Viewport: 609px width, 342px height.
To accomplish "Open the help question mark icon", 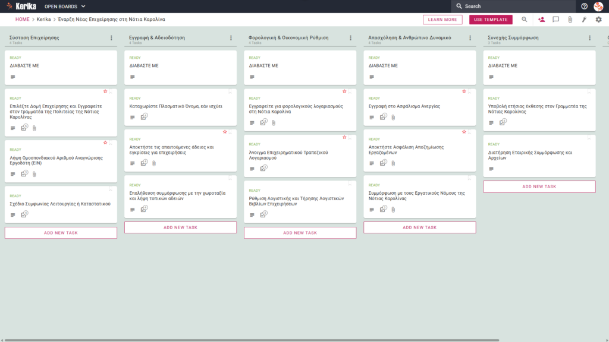I will 584,6.
